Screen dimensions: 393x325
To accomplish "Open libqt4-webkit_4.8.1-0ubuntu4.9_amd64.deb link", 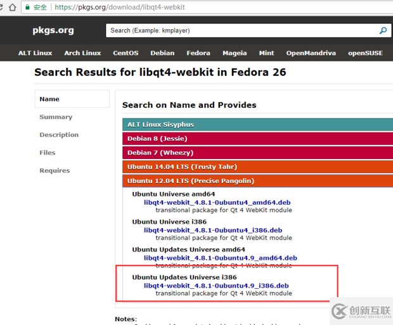I will (221, 258).
